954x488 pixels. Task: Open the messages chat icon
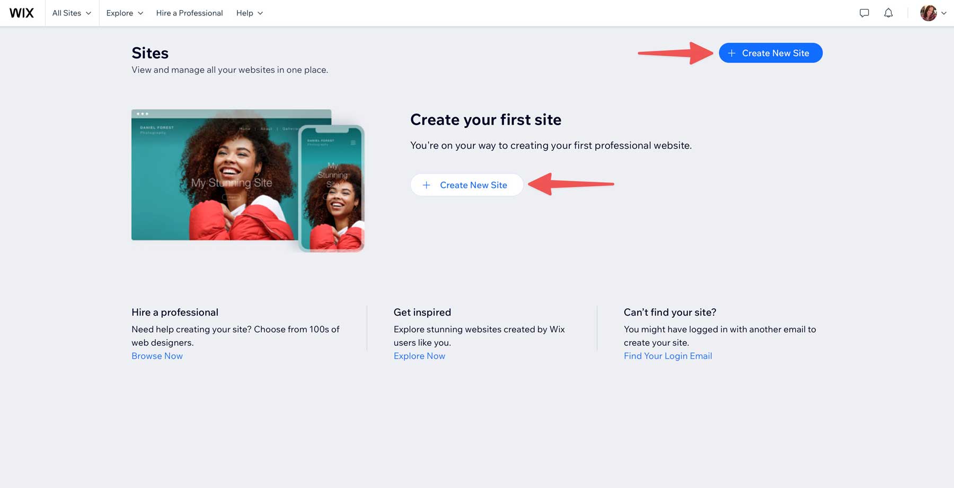pyautogui.click(x=864, y=13)
